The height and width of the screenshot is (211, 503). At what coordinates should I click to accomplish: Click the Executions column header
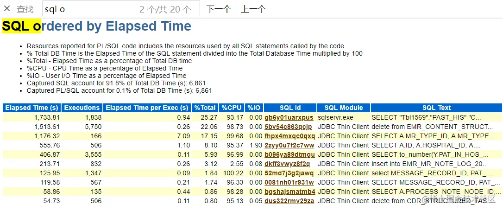pos(82,108)
